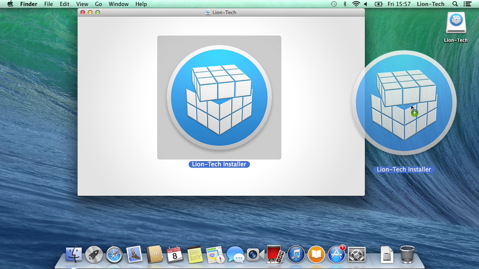This screenshot has width=479, height=269.
Task: Open iBooks from the Dock
Action: click(316, 255)
